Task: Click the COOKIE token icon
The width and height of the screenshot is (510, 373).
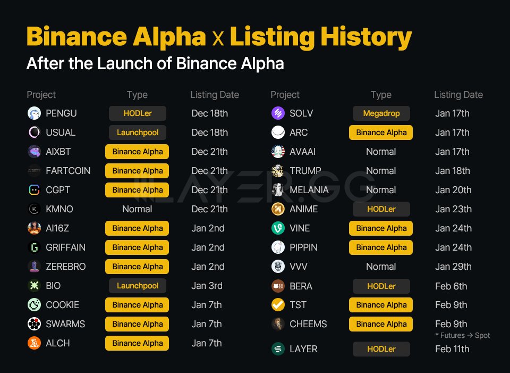Action: (34, 305)
